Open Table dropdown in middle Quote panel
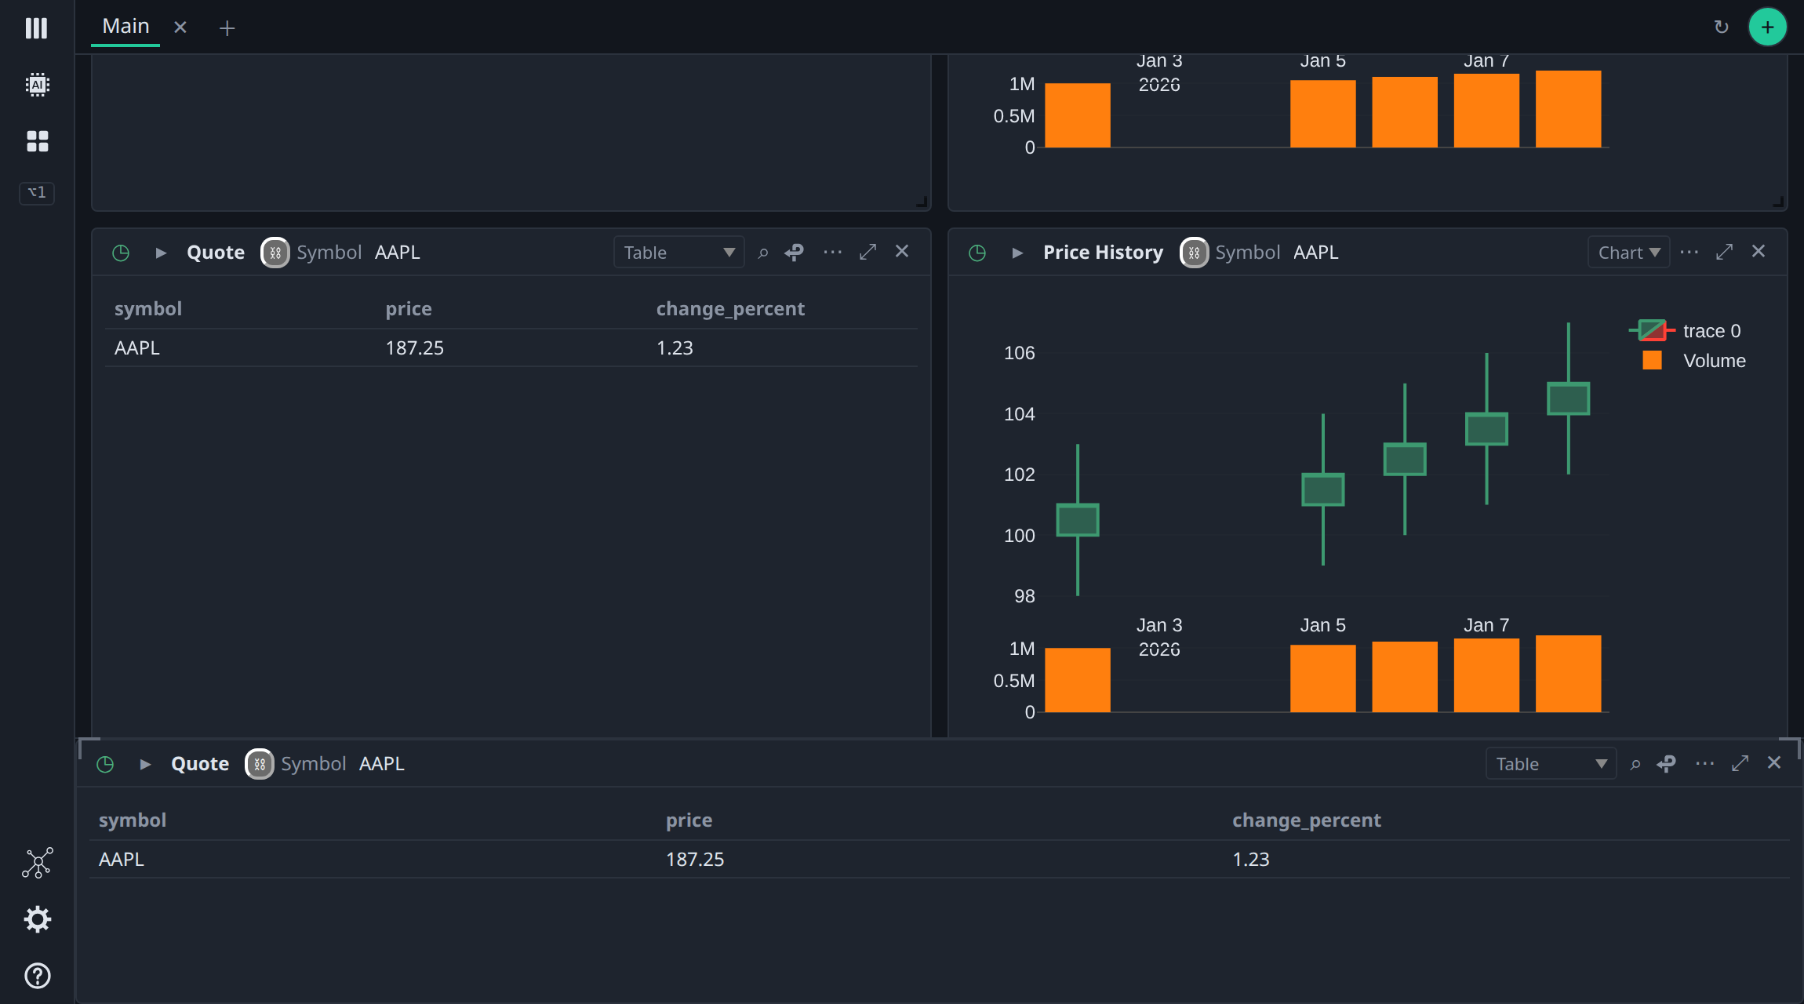Screen dimensions: 1804x1004 [x=678, y=253]
